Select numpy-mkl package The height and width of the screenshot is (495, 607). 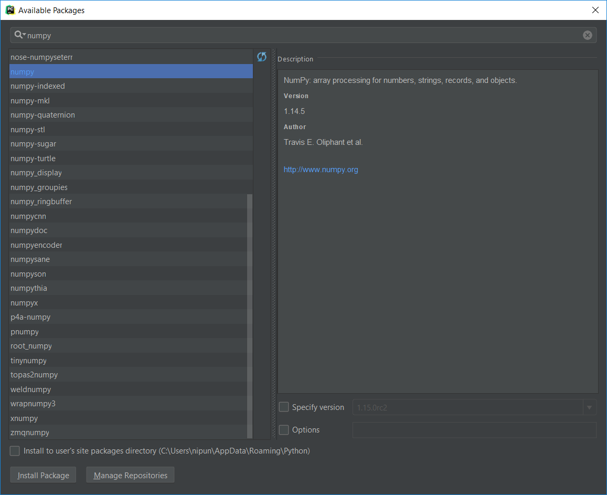[x=131, y=101]
